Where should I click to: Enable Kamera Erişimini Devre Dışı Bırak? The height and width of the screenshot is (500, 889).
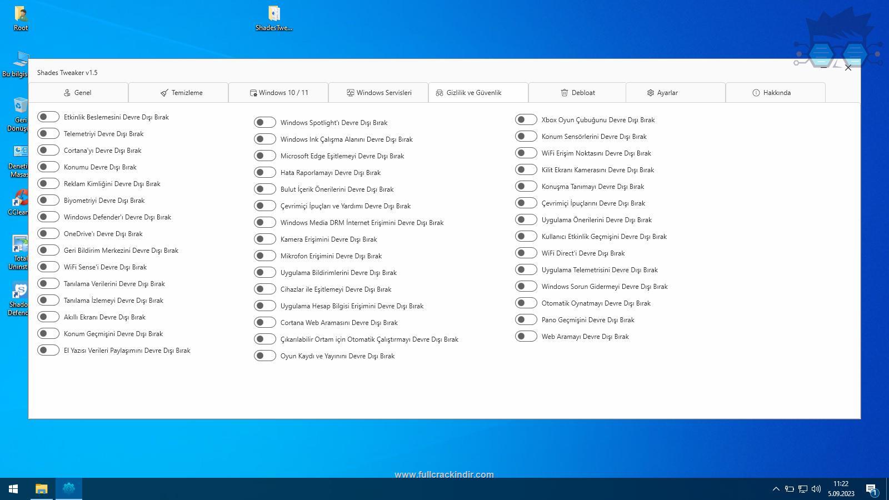point(265,239)
